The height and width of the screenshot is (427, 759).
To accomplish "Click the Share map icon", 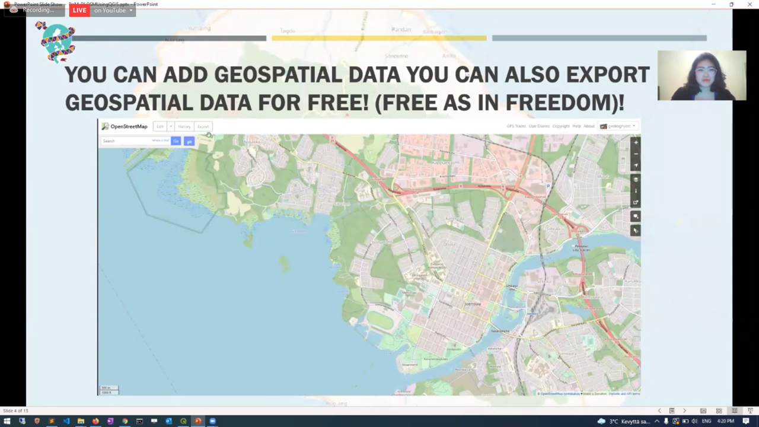I will pyautogui.click(x=636, y=203).
